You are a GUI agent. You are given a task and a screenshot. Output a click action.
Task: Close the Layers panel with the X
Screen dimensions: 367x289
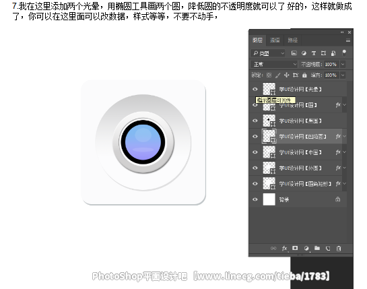[x=349, y=32]
